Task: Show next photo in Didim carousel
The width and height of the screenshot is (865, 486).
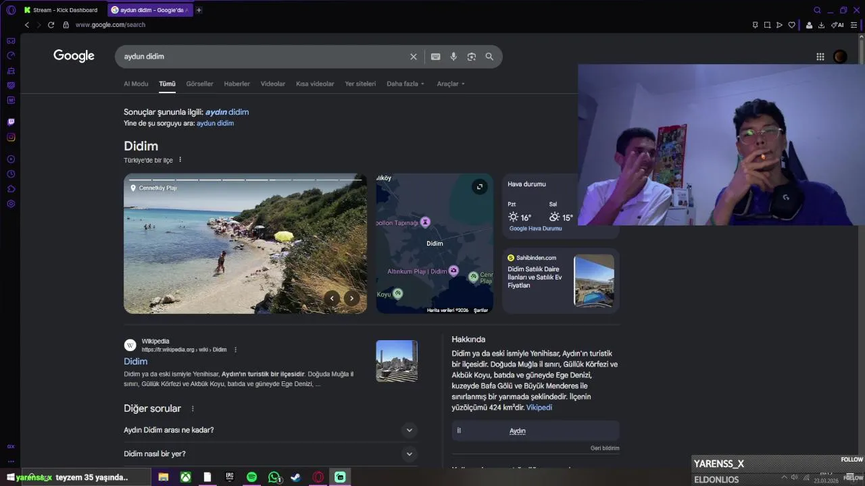Action: (351, 298)
